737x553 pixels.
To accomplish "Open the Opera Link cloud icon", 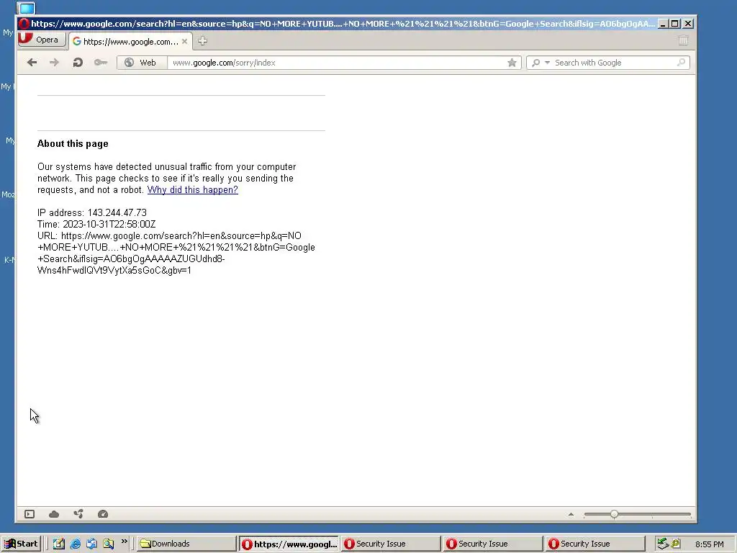I will click(54, 514).
